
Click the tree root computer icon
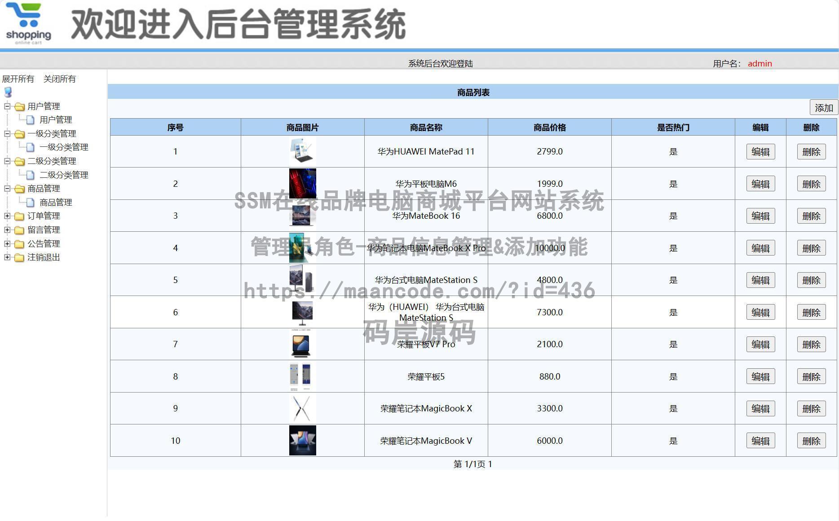pyautogui.click(x=8, y=92)
